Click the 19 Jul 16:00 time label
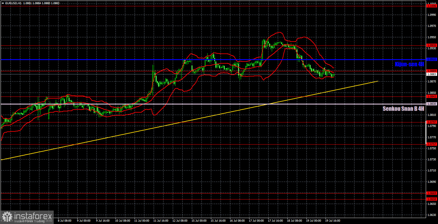The width and height of the screenshot is (438, 224). [333, 221]
